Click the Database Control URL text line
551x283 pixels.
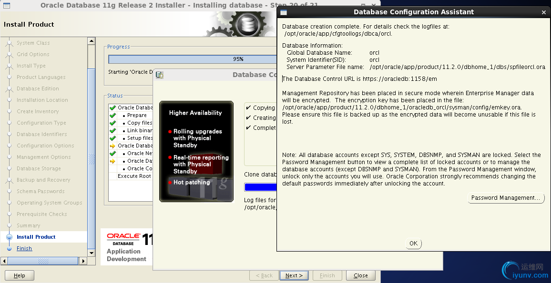[x=360, y=79]
